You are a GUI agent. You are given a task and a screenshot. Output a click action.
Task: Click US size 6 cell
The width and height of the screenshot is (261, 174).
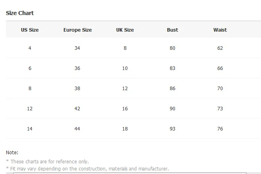click(x=30, y=68)
